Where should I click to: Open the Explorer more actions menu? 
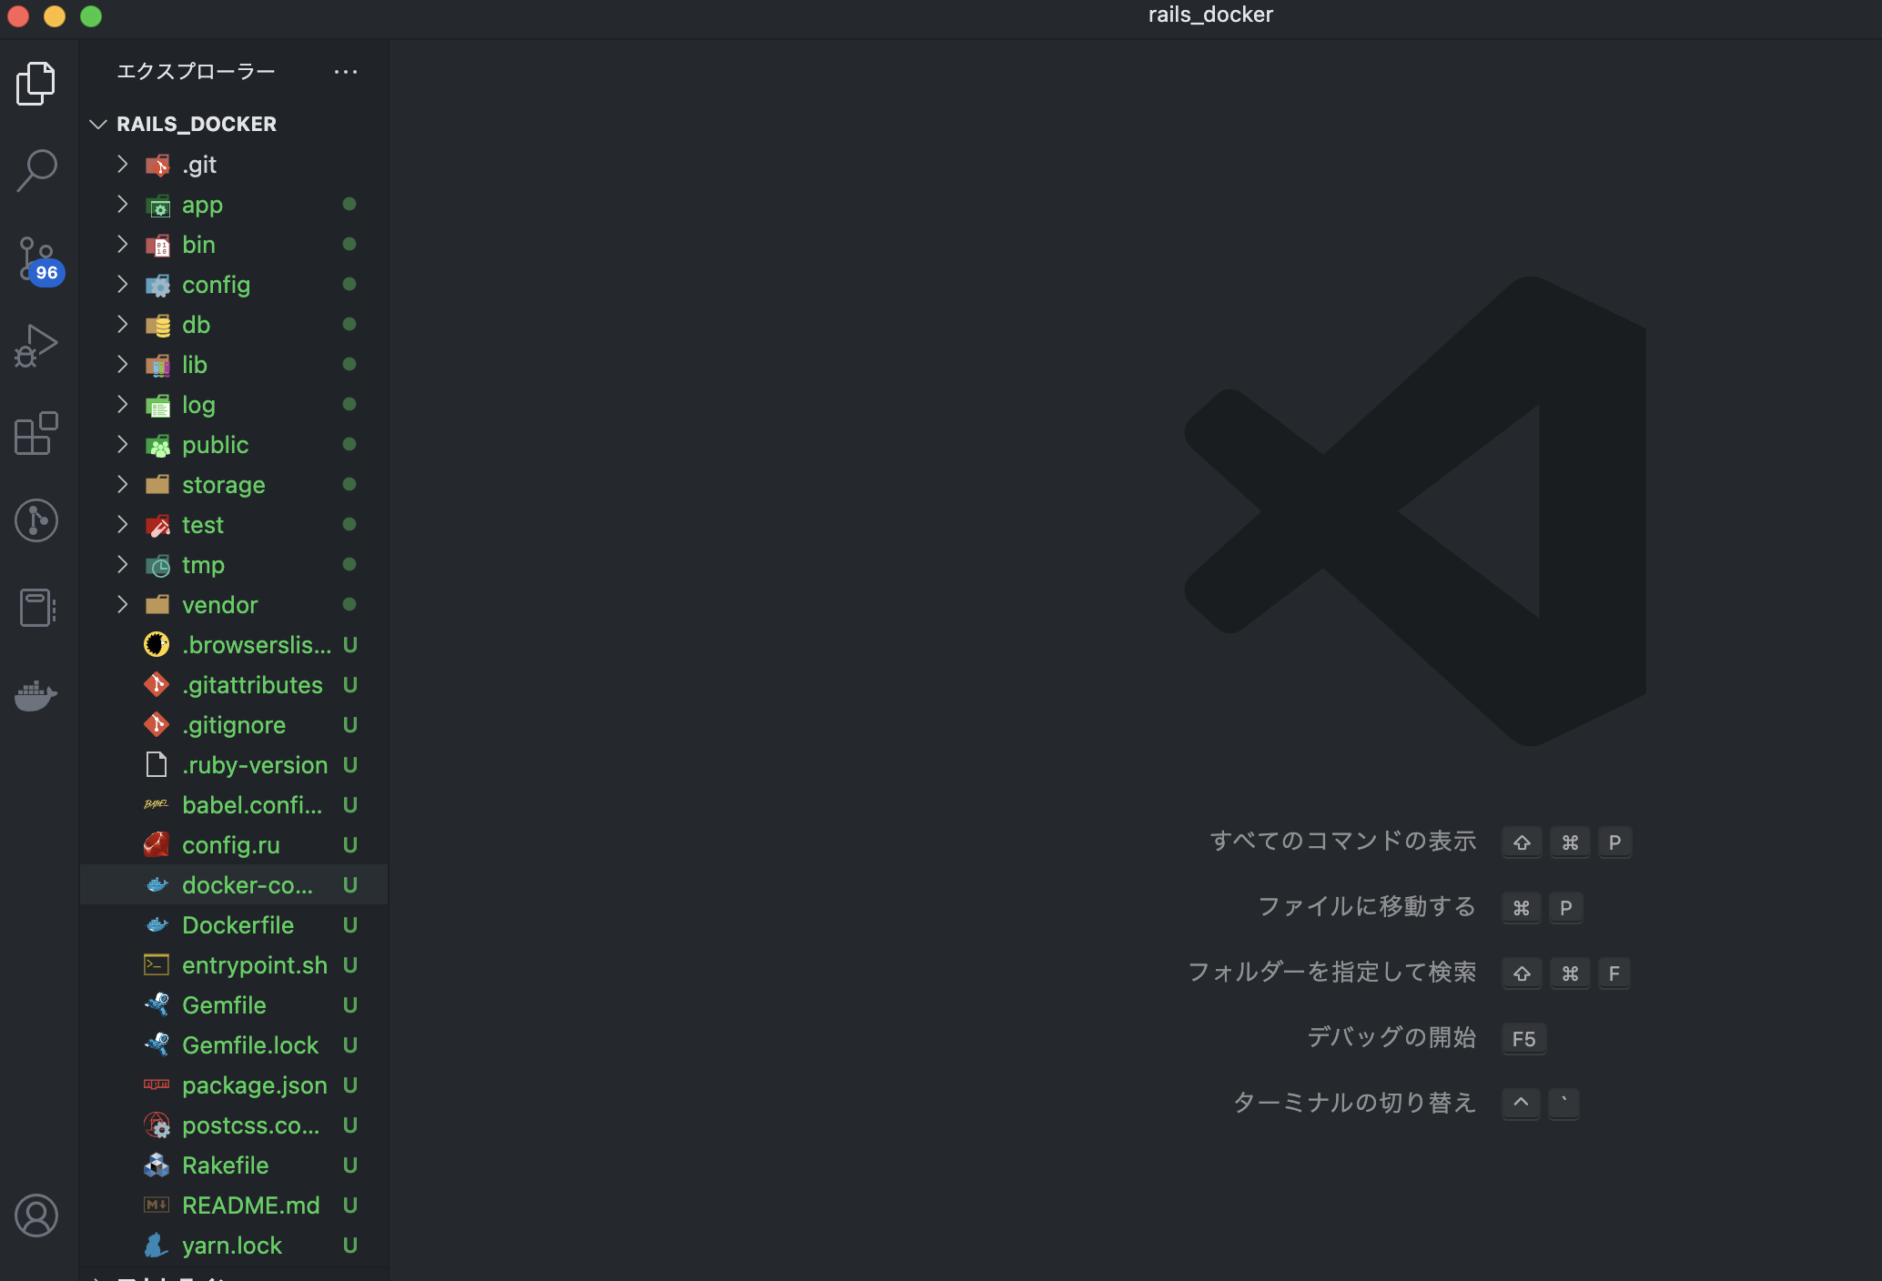[x=346, y=71]
